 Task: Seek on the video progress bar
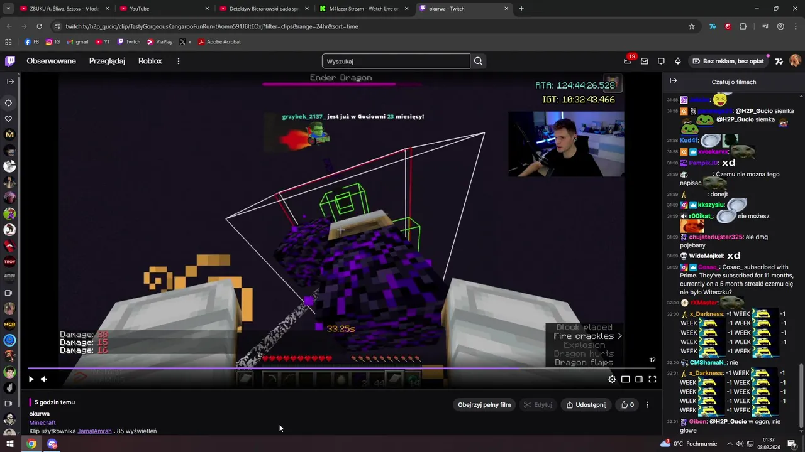[x=342, y=369]
